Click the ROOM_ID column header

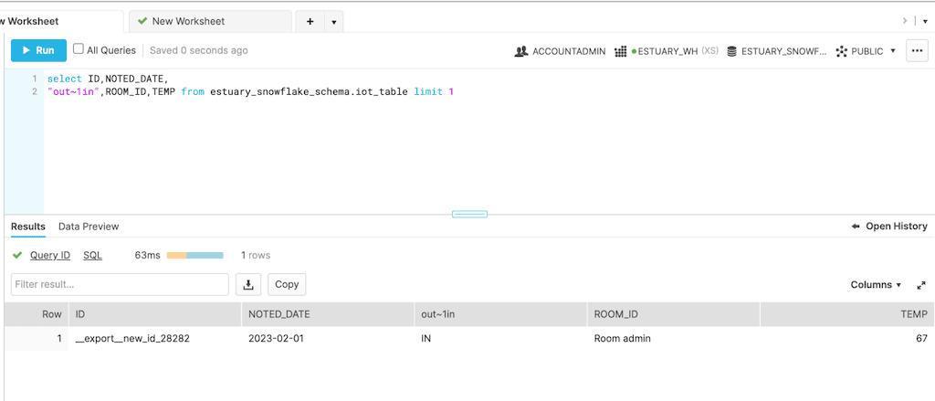(x=673, y=314)
